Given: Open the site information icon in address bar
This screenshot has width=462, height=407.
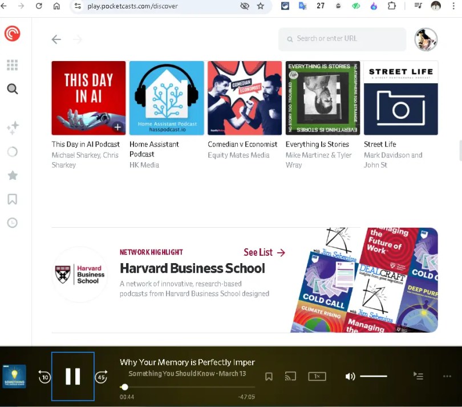Looking at the screenshot, I should [78, 6].
